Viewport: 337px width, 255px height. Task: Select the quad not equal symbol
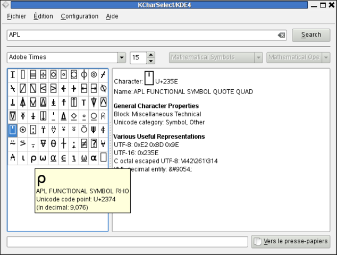point(84,144)
